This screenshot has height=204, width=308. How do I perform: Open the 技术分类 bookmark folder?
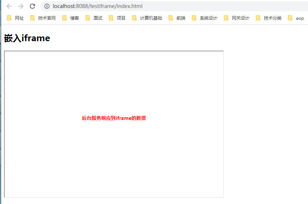(x=269, y=18)
